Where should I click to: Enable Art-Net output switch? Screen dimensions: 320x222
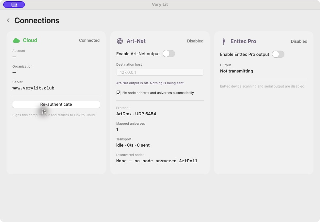(169, 54)
